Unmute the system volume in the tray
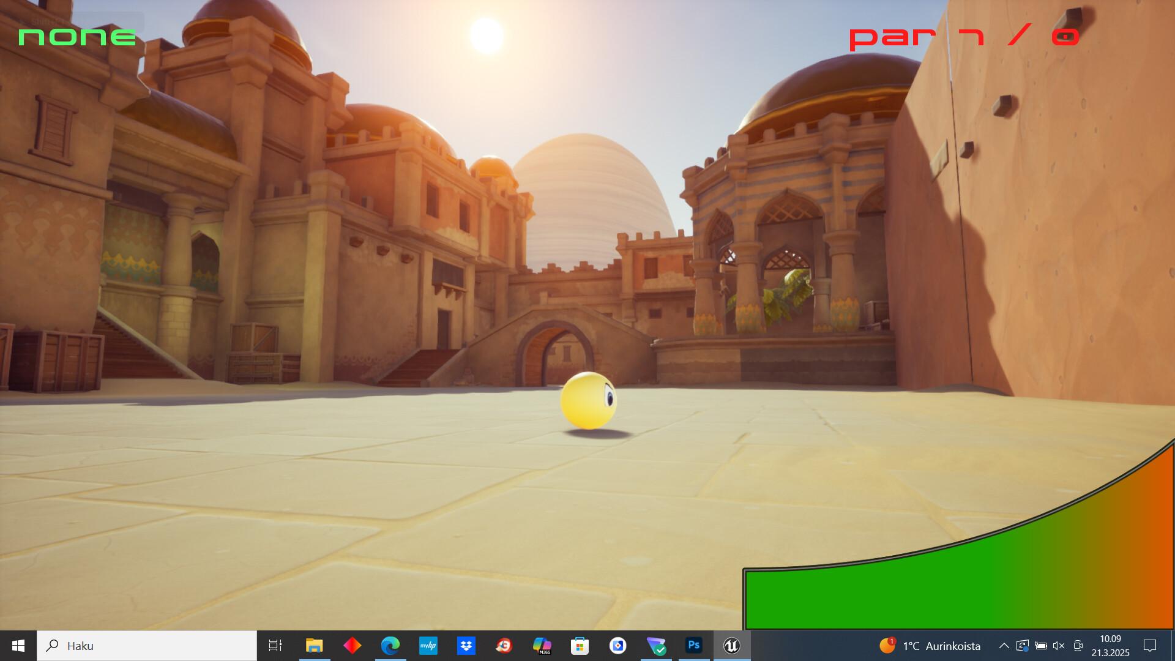This screenshot has width=1175, height=661. pyautogui.click(x=1059, y=646)
